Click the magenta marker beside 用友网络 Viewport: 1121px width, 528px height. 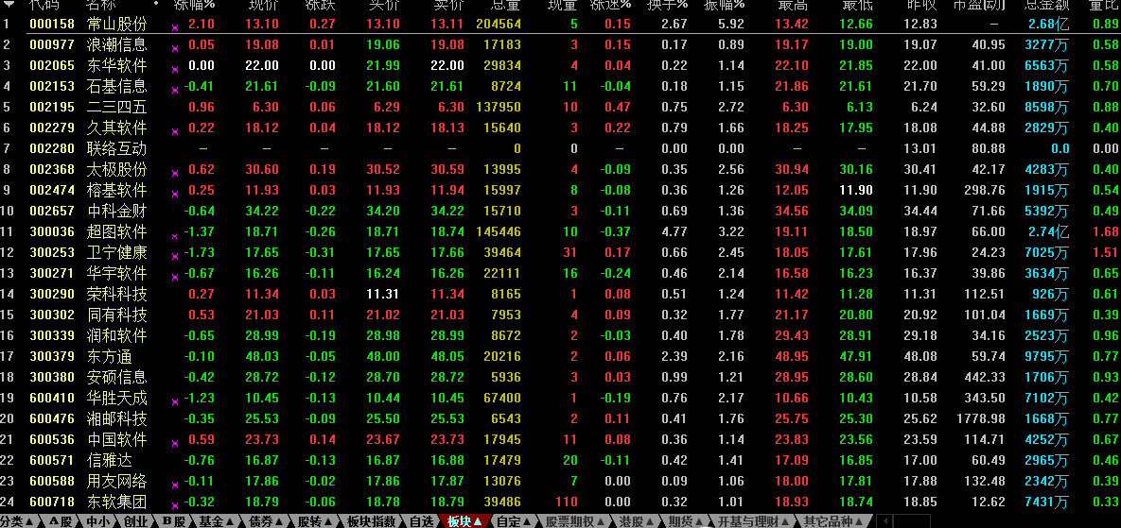(x=175, y=484)
